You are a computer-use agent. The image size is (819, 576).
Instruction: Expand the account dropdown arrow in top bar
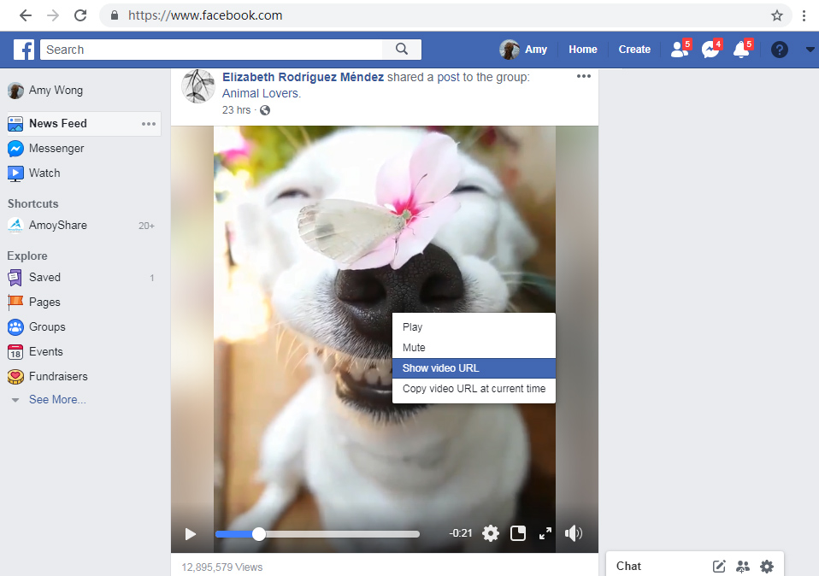(810, 50)
